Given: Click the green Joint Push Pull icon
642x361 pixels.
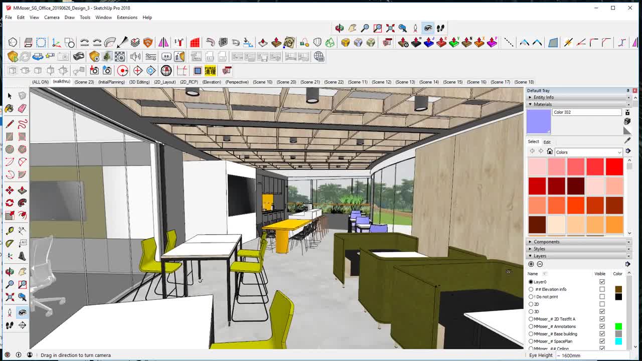Looking at the screenshot, I should pos(454,43).
